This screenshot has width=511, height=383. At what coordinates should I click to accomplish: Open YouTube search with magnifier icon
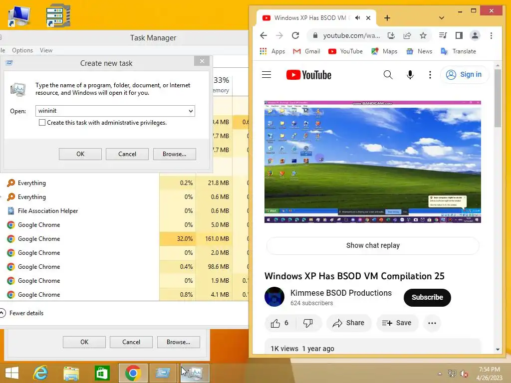click(388, 75)
